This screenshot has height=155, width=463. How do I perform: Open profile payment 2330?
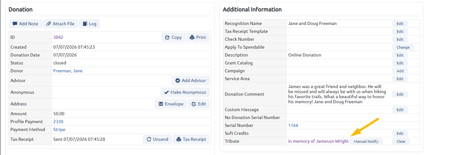pos(58,122)
